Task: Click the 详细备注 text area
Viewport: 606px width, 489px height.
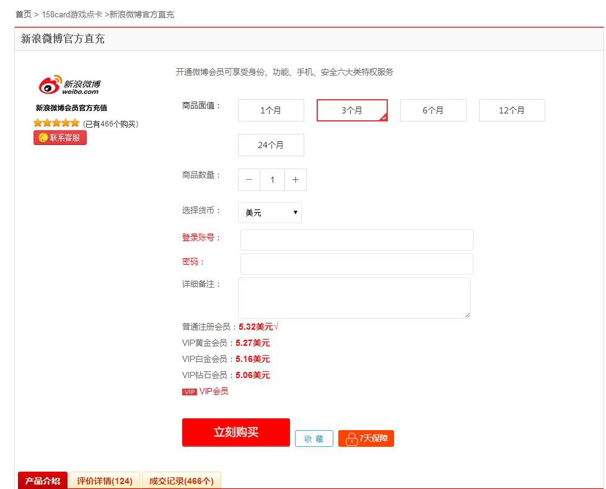Action: tap(354, 298)
